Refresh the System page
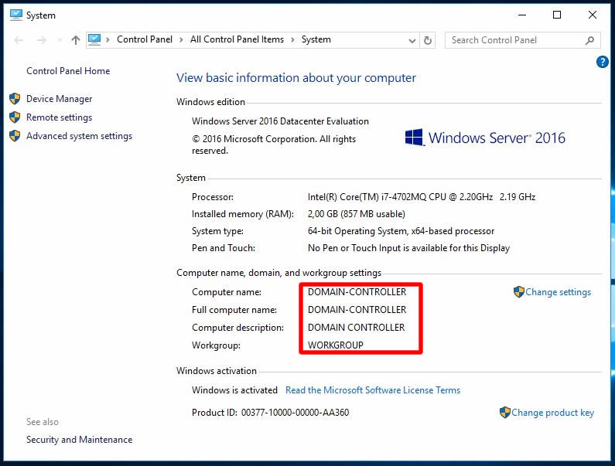 [x=428, y=40]
